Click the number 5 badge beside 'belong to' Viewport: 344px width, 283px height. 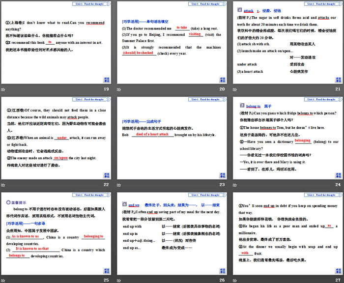point(242,105)
